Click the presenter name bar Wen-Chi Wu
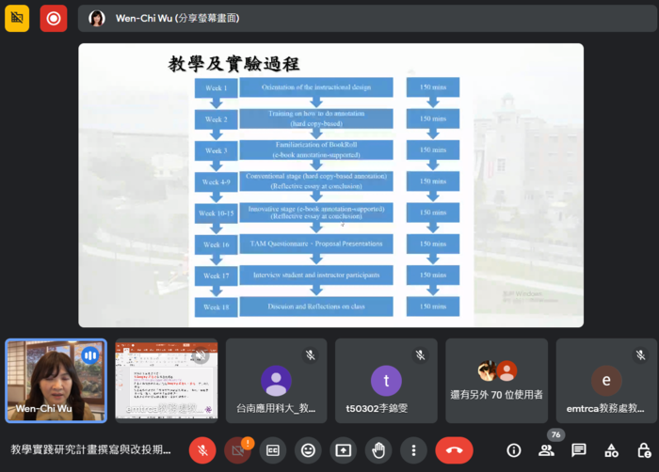The image size is (659, 472). point(367,18)
